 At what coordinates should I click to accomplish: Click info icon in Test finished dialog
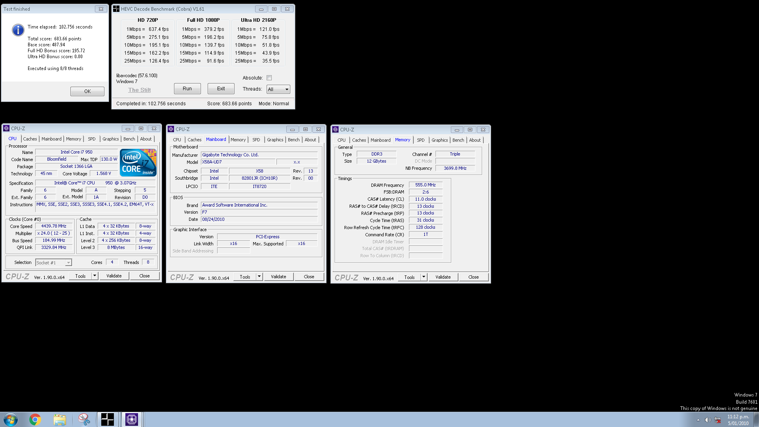18,30
